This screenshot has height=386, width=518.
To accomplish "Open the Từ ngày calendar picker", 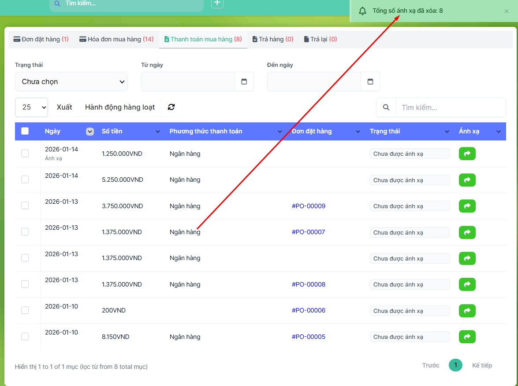I will click(x=244, y=81).
